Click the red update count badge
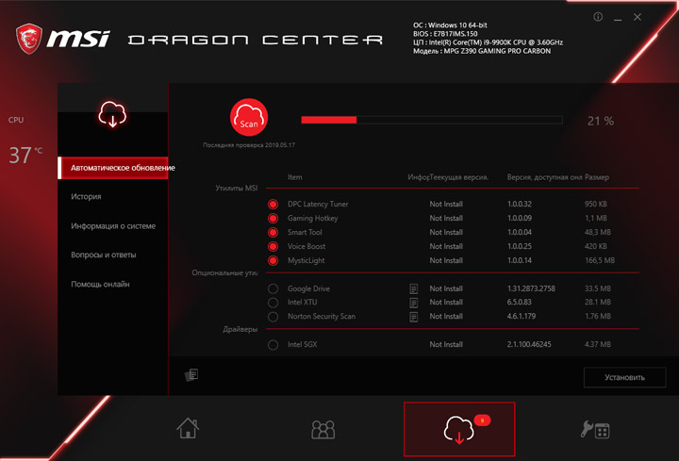The height and width of the screenshot is (461, 679). [x=482, y=420]
